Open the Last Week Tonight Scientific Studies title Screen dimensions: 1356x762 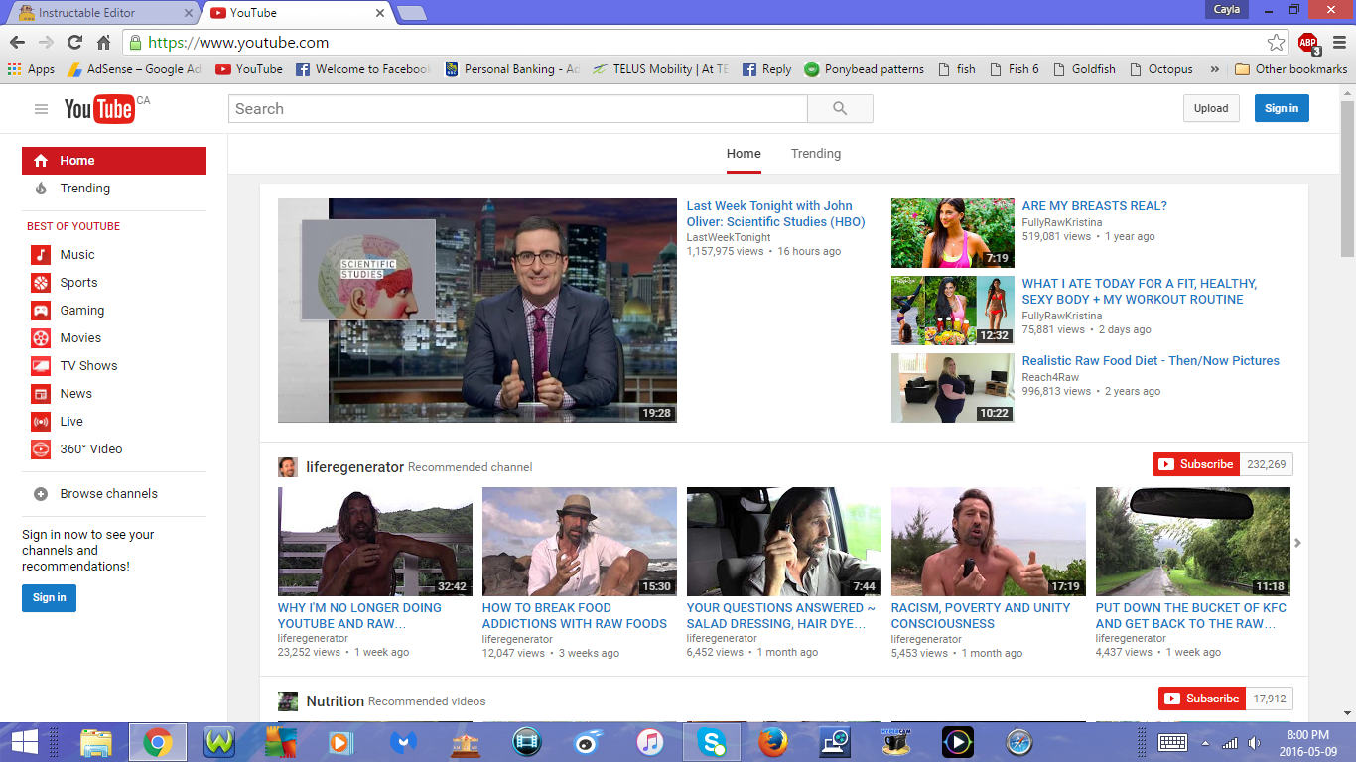(x=775, y=214)
